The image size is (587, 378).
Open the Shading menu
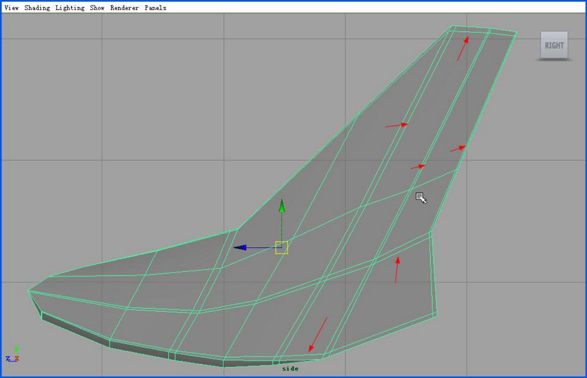point(37,8)
